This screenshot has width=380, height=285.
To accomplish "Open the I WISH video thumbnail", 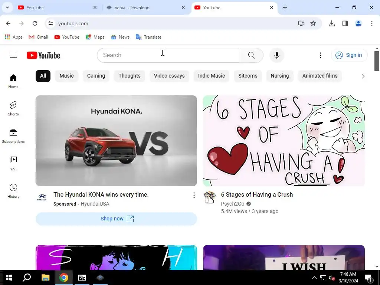I will click(x=284, y=258).
